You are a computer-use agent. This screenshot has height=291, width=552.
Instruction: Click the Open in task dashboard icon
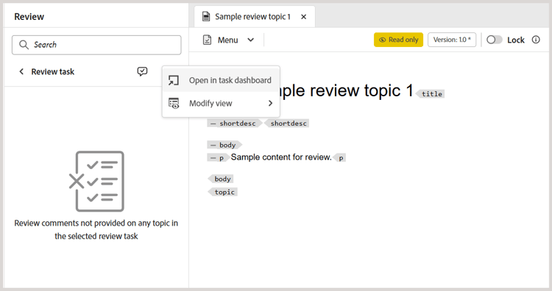click(173, 81)
